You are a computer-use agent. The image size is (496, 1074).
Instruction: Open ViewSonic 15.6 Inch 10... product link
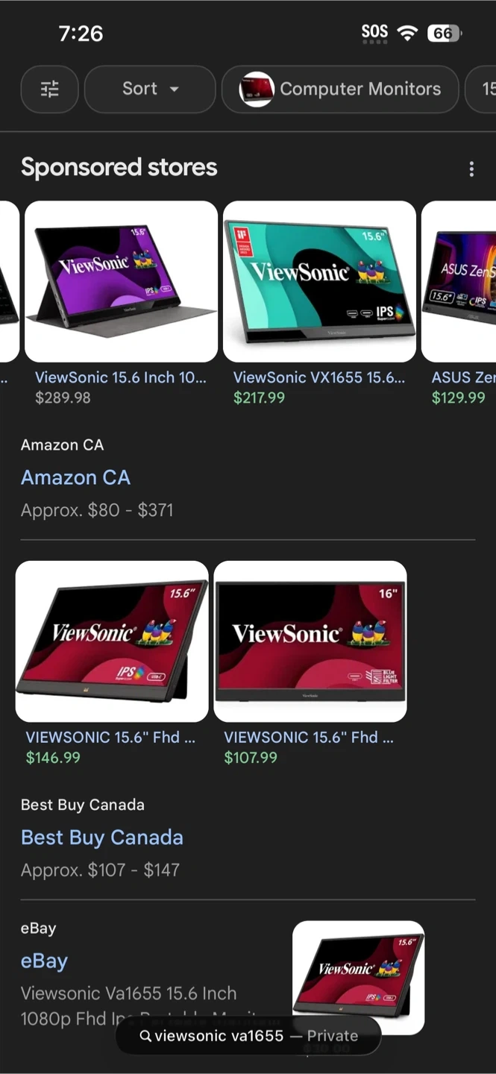121,377
